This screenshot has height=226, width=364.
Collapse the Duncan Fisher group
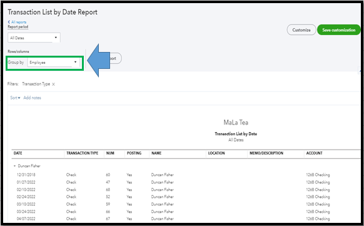pos(14,166)
